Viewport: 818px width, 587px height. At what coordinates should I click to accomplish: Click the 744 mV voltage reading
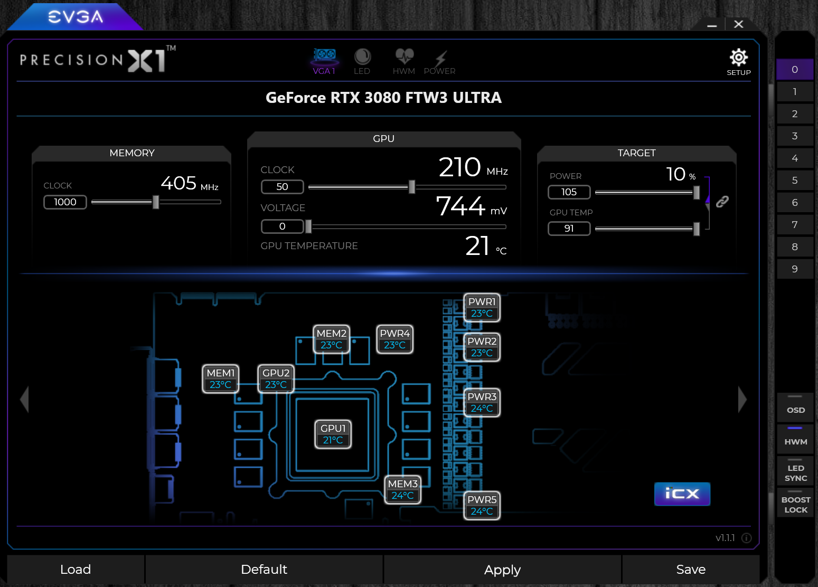472,206
